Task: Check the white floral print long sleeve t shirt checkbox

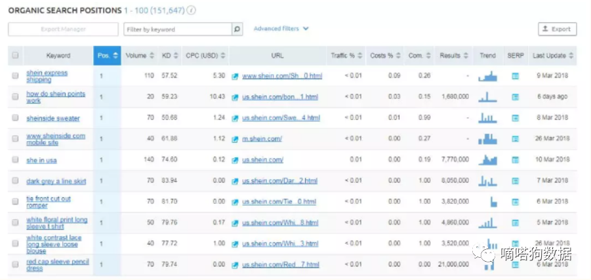Action: point(15,222)
